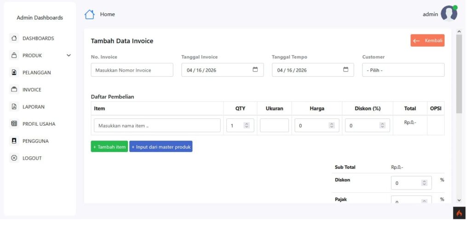Click Input dari master produk button

(x=161, y=147)
